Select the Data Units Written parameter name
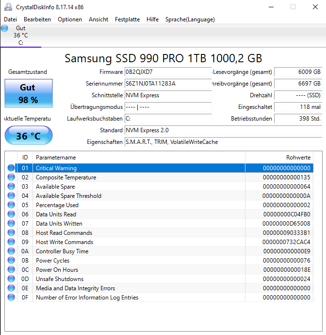Image resolution: width=326 pixels, height=335 pixels. click(59, 224)
